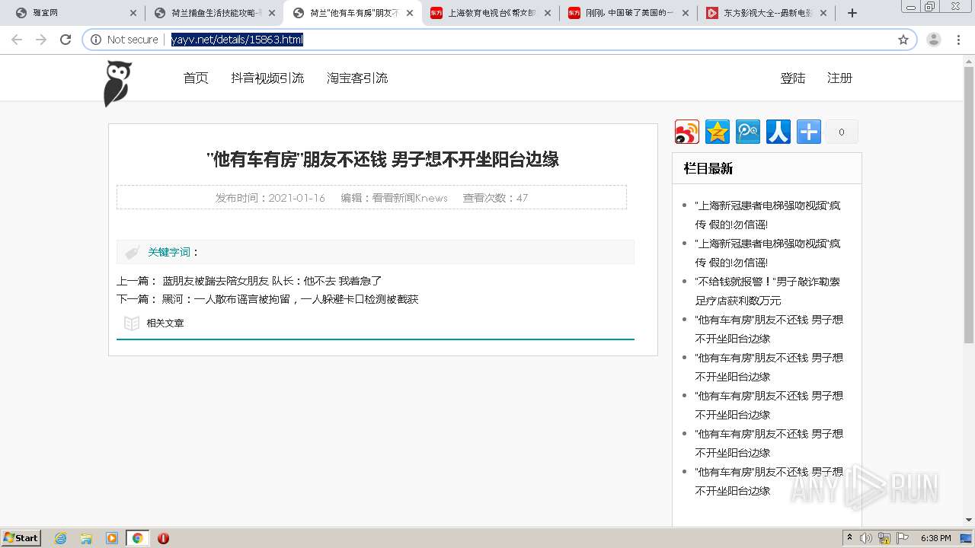975x548 pixels.
Task: Click the 栏目最新 sidebar heading
Action: (708, 169)
